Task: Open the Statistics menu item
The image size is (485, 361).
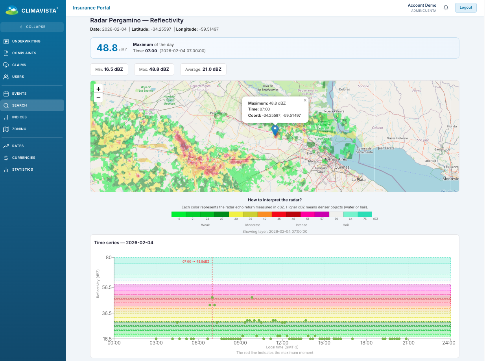Action: (22, 169)
